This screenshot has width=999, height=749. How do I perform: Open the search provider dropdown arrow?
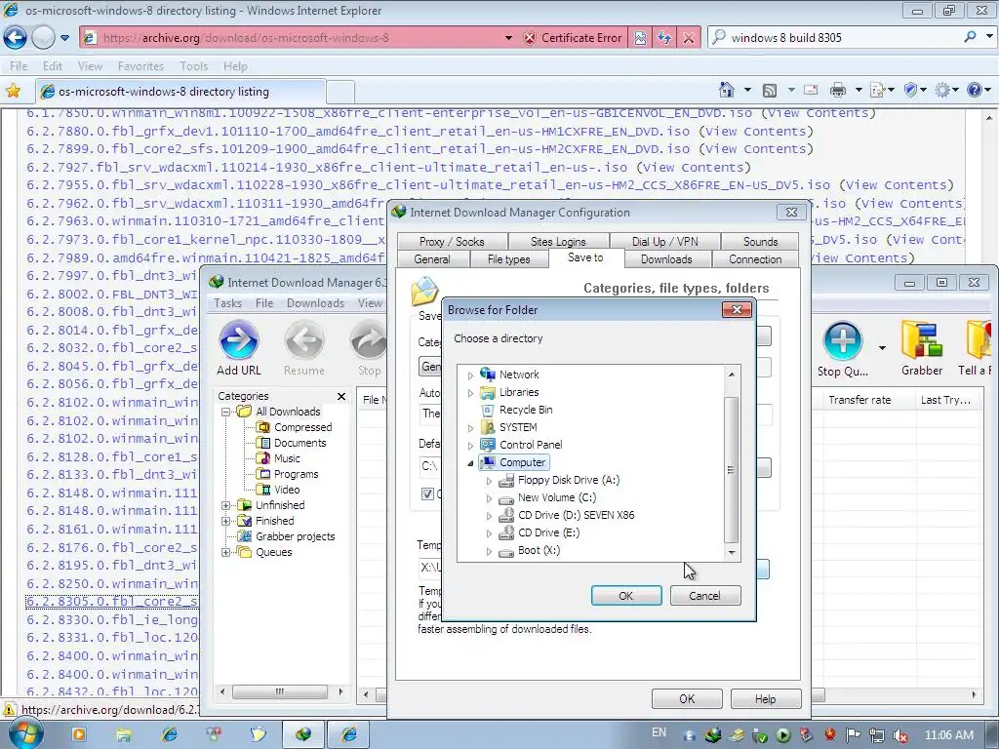click(x=988, y=37)
